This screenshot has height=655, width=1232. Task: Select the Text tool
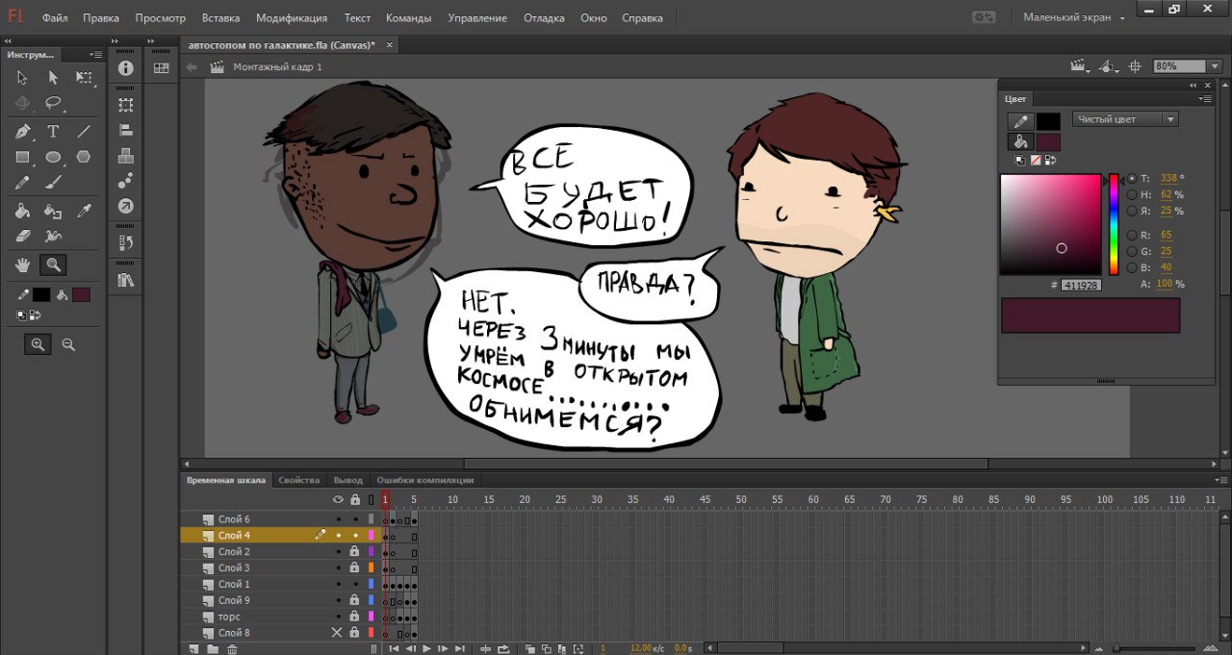pyautogui.click(x=53, y=132)
